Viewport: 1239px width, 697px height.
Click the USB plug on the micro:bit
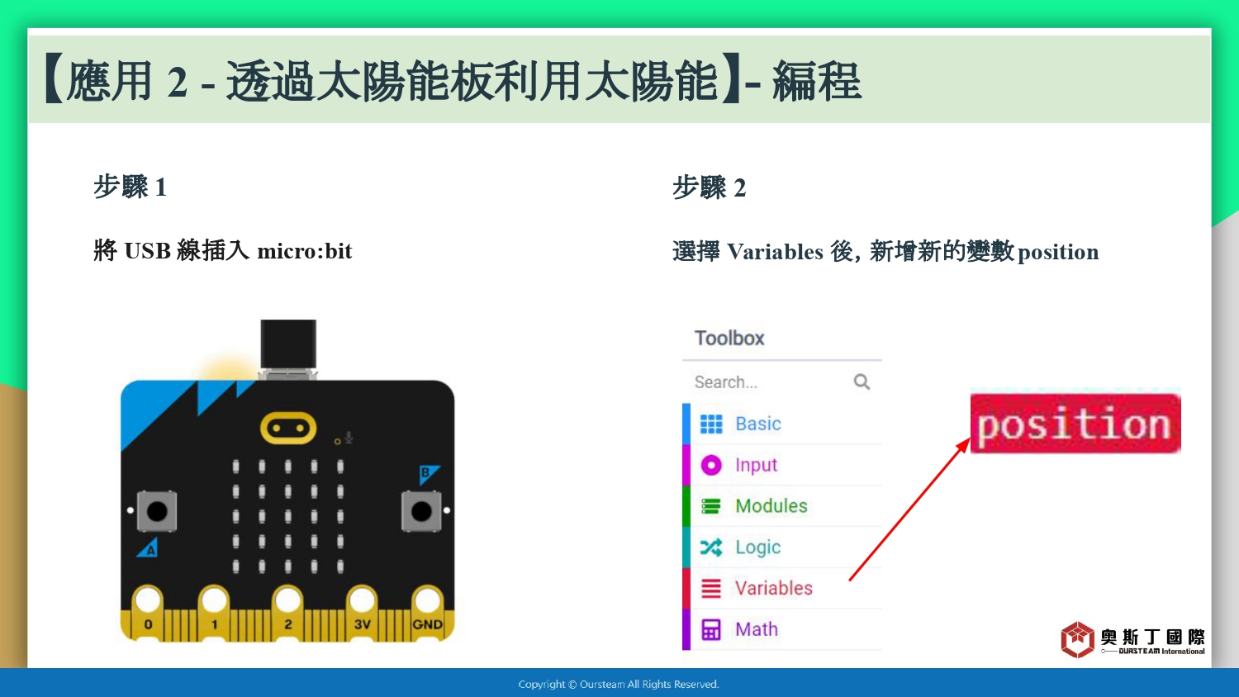[288, 345]
